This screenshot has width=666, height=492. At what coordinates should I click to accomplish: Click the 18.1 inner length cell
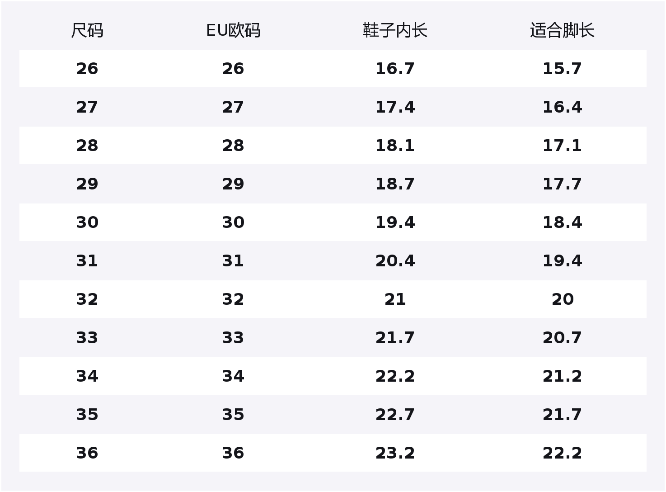click(395, 146)
